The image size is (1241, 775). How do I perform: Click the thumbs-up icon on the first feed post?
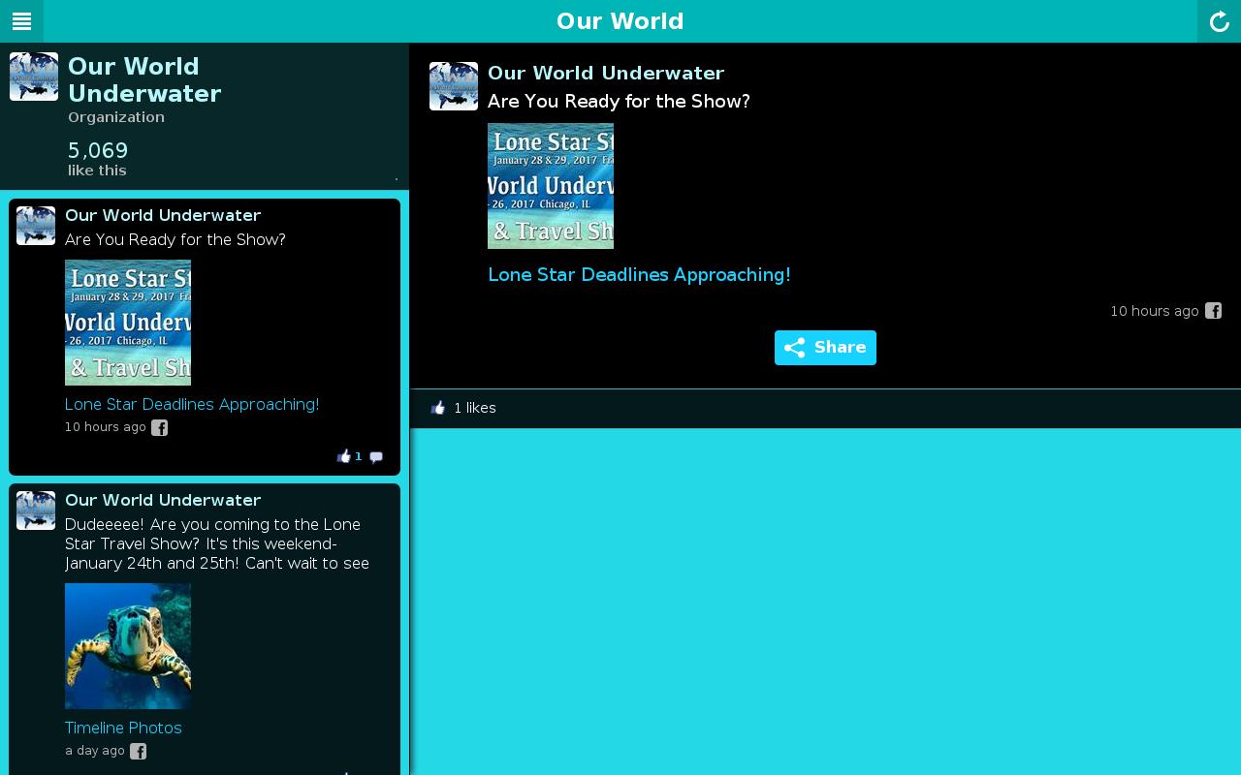pyautogui.click(x=344, y=456)
